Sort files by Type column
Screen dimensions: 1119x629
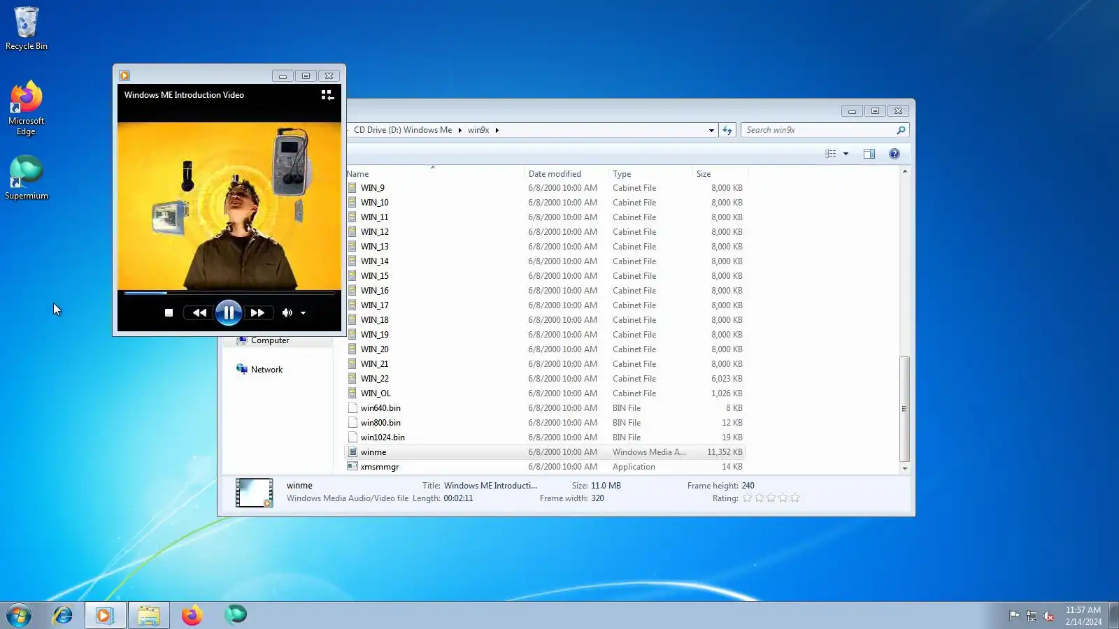[650, 174]
